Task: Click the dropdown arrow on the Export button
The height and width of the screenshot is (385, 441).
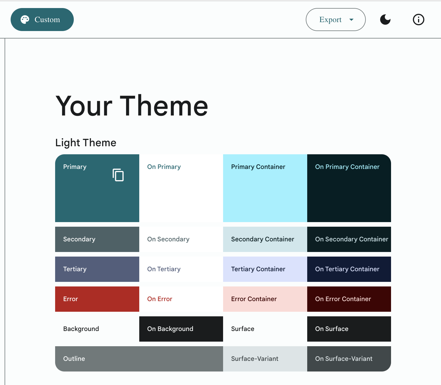Action: tap(351, 20)
